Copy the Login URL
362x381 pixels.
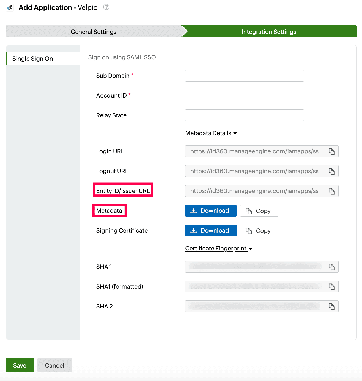[x=332, y=151]
